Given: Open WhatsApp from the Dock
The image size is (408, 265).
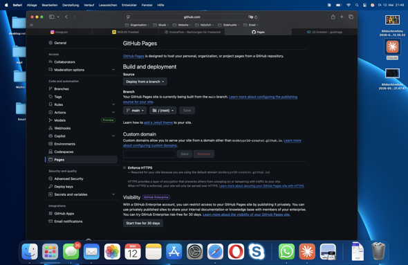Looking at the screenshot, I should (286, 252).
